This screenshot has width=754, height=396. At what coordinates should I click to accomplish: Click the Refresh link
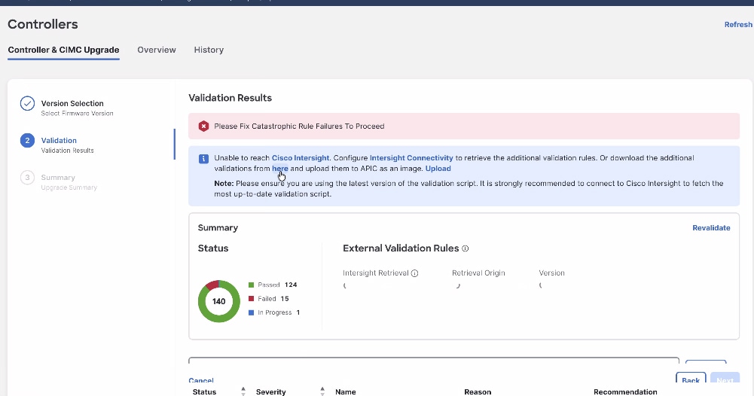coord(737,25)
